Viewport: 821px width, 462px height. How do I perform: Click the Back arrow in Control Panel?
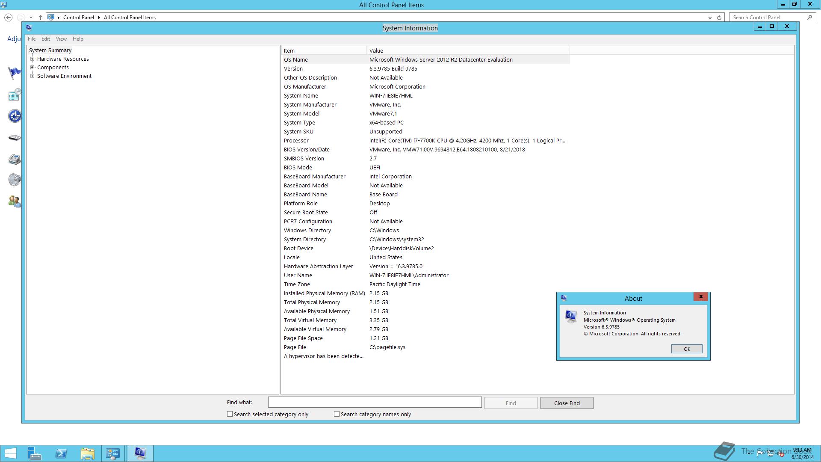(8, 18)
